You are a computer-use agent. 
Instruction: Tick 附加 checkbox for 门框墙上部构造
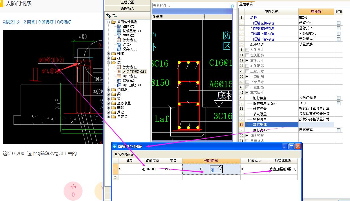tap(338, 34)
